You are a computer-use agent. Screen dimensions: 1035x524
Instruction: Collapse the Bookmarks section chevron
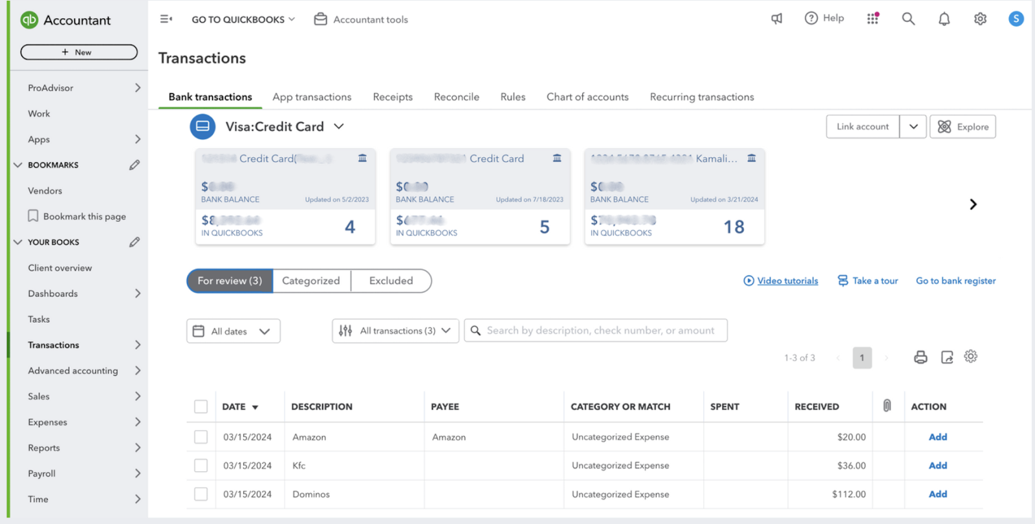pos(17,165)
